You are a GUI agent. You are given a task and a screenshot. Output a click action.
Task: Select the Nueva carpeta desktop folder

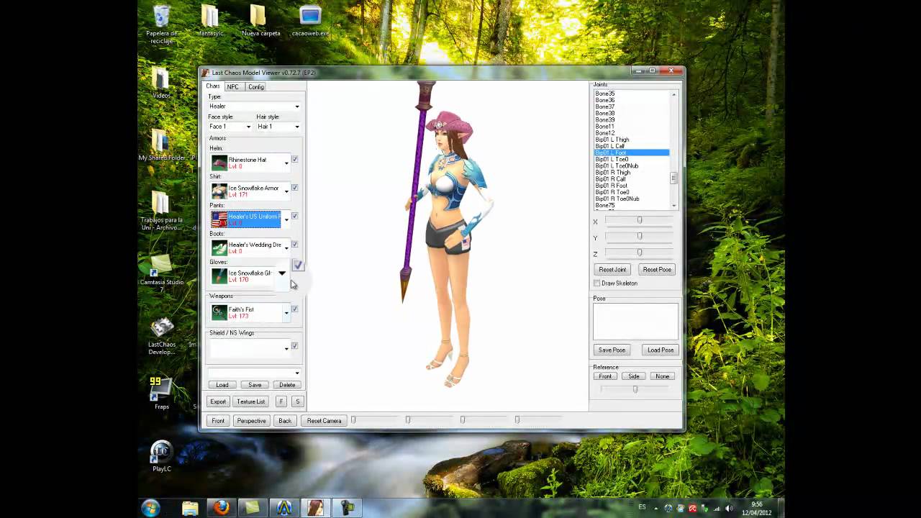point(260,22)
